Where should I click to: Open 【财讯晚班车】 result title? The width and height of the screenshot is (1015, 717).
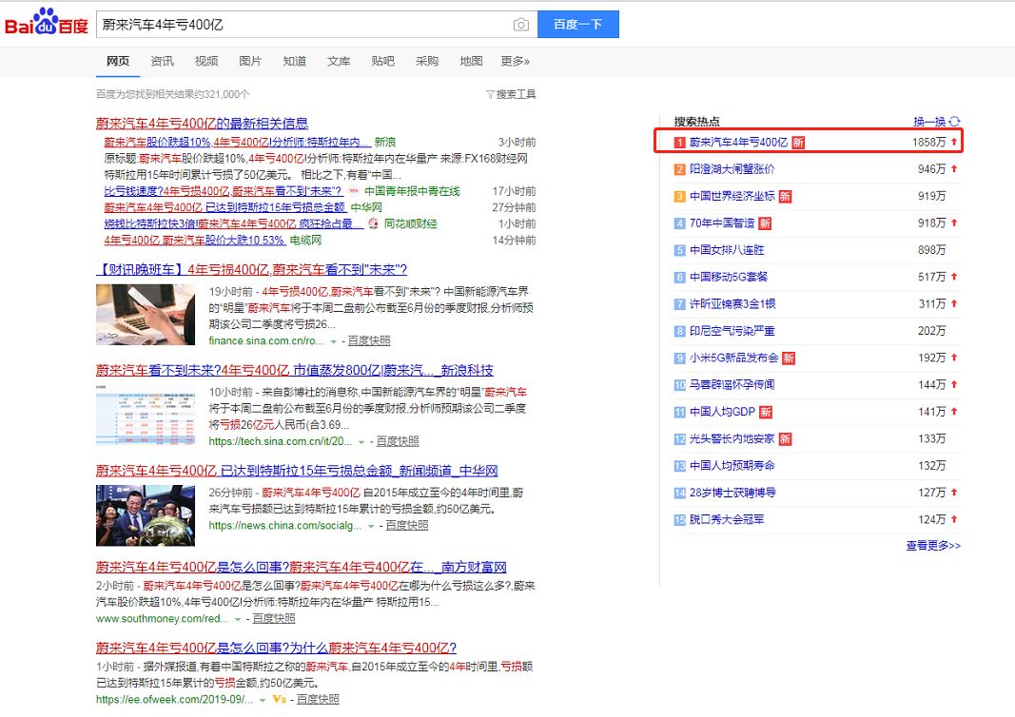[x=251, y=269]
